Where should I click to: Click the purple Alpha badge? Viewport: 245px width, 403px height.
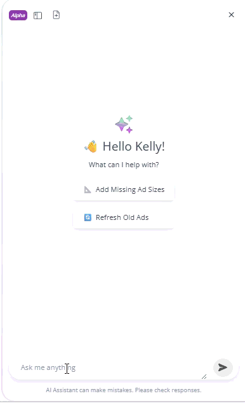point(18,15)
